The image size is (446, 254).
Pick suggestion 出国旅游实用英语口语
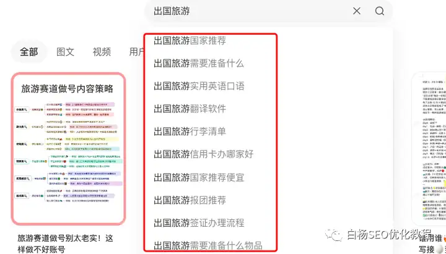coord(199,86)
